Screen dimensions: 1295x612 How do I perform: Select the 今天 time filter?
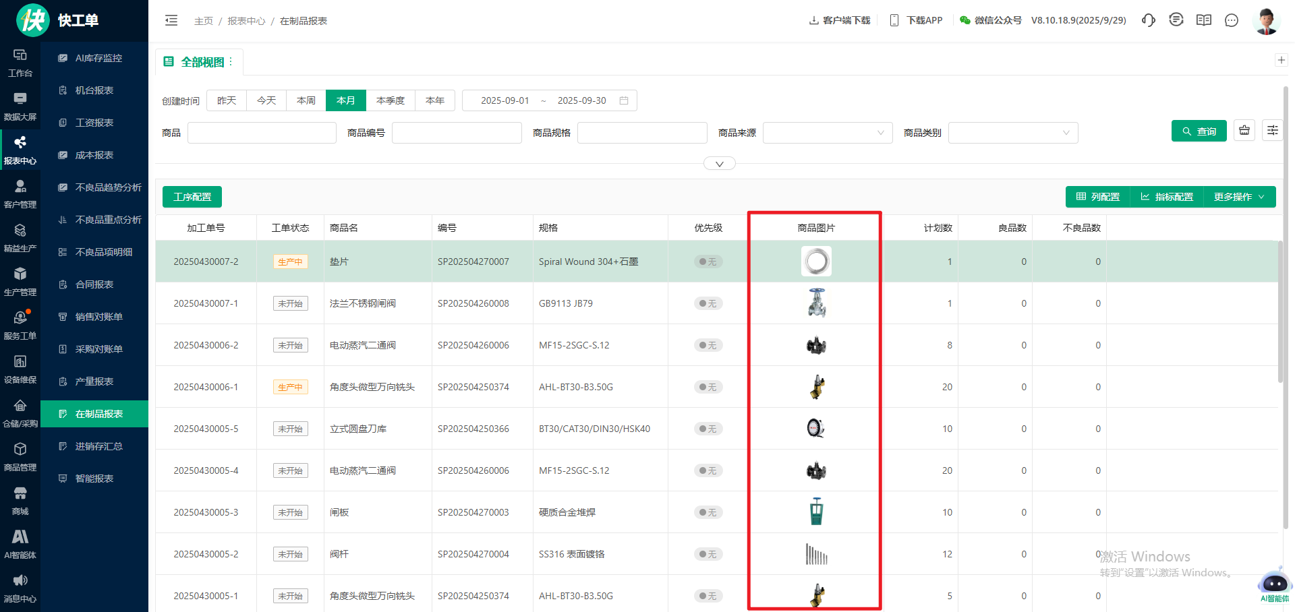(266, 100)
